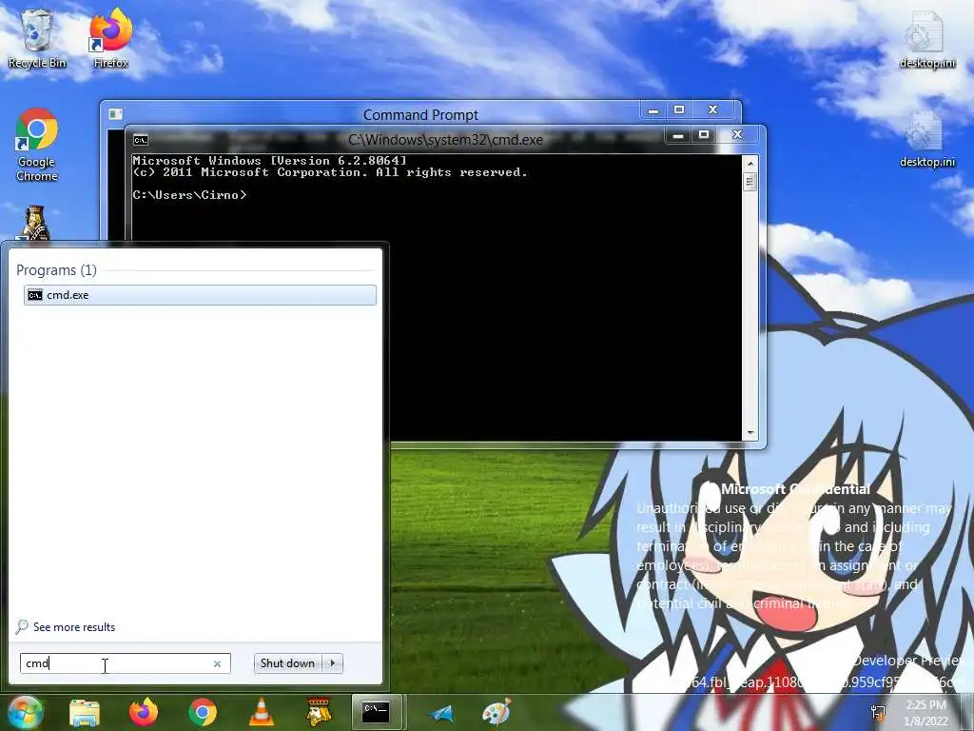
Task: Launch Chrome from the taskbar
Action: 203,712
